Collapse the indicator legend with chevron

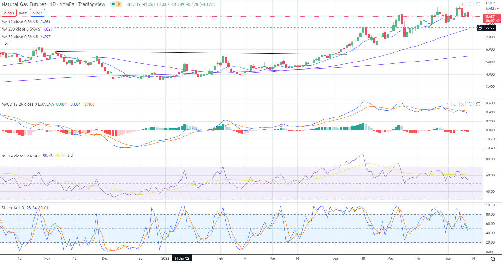click(6, 44)
